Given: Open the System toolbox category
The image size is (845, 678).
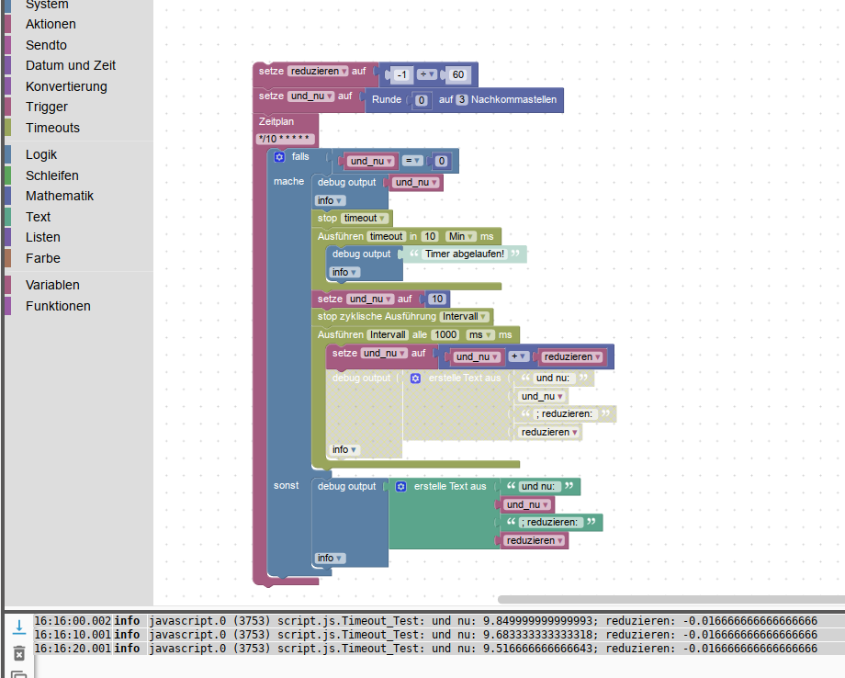Looking at the screenshot, I should (x=47, y=5).
